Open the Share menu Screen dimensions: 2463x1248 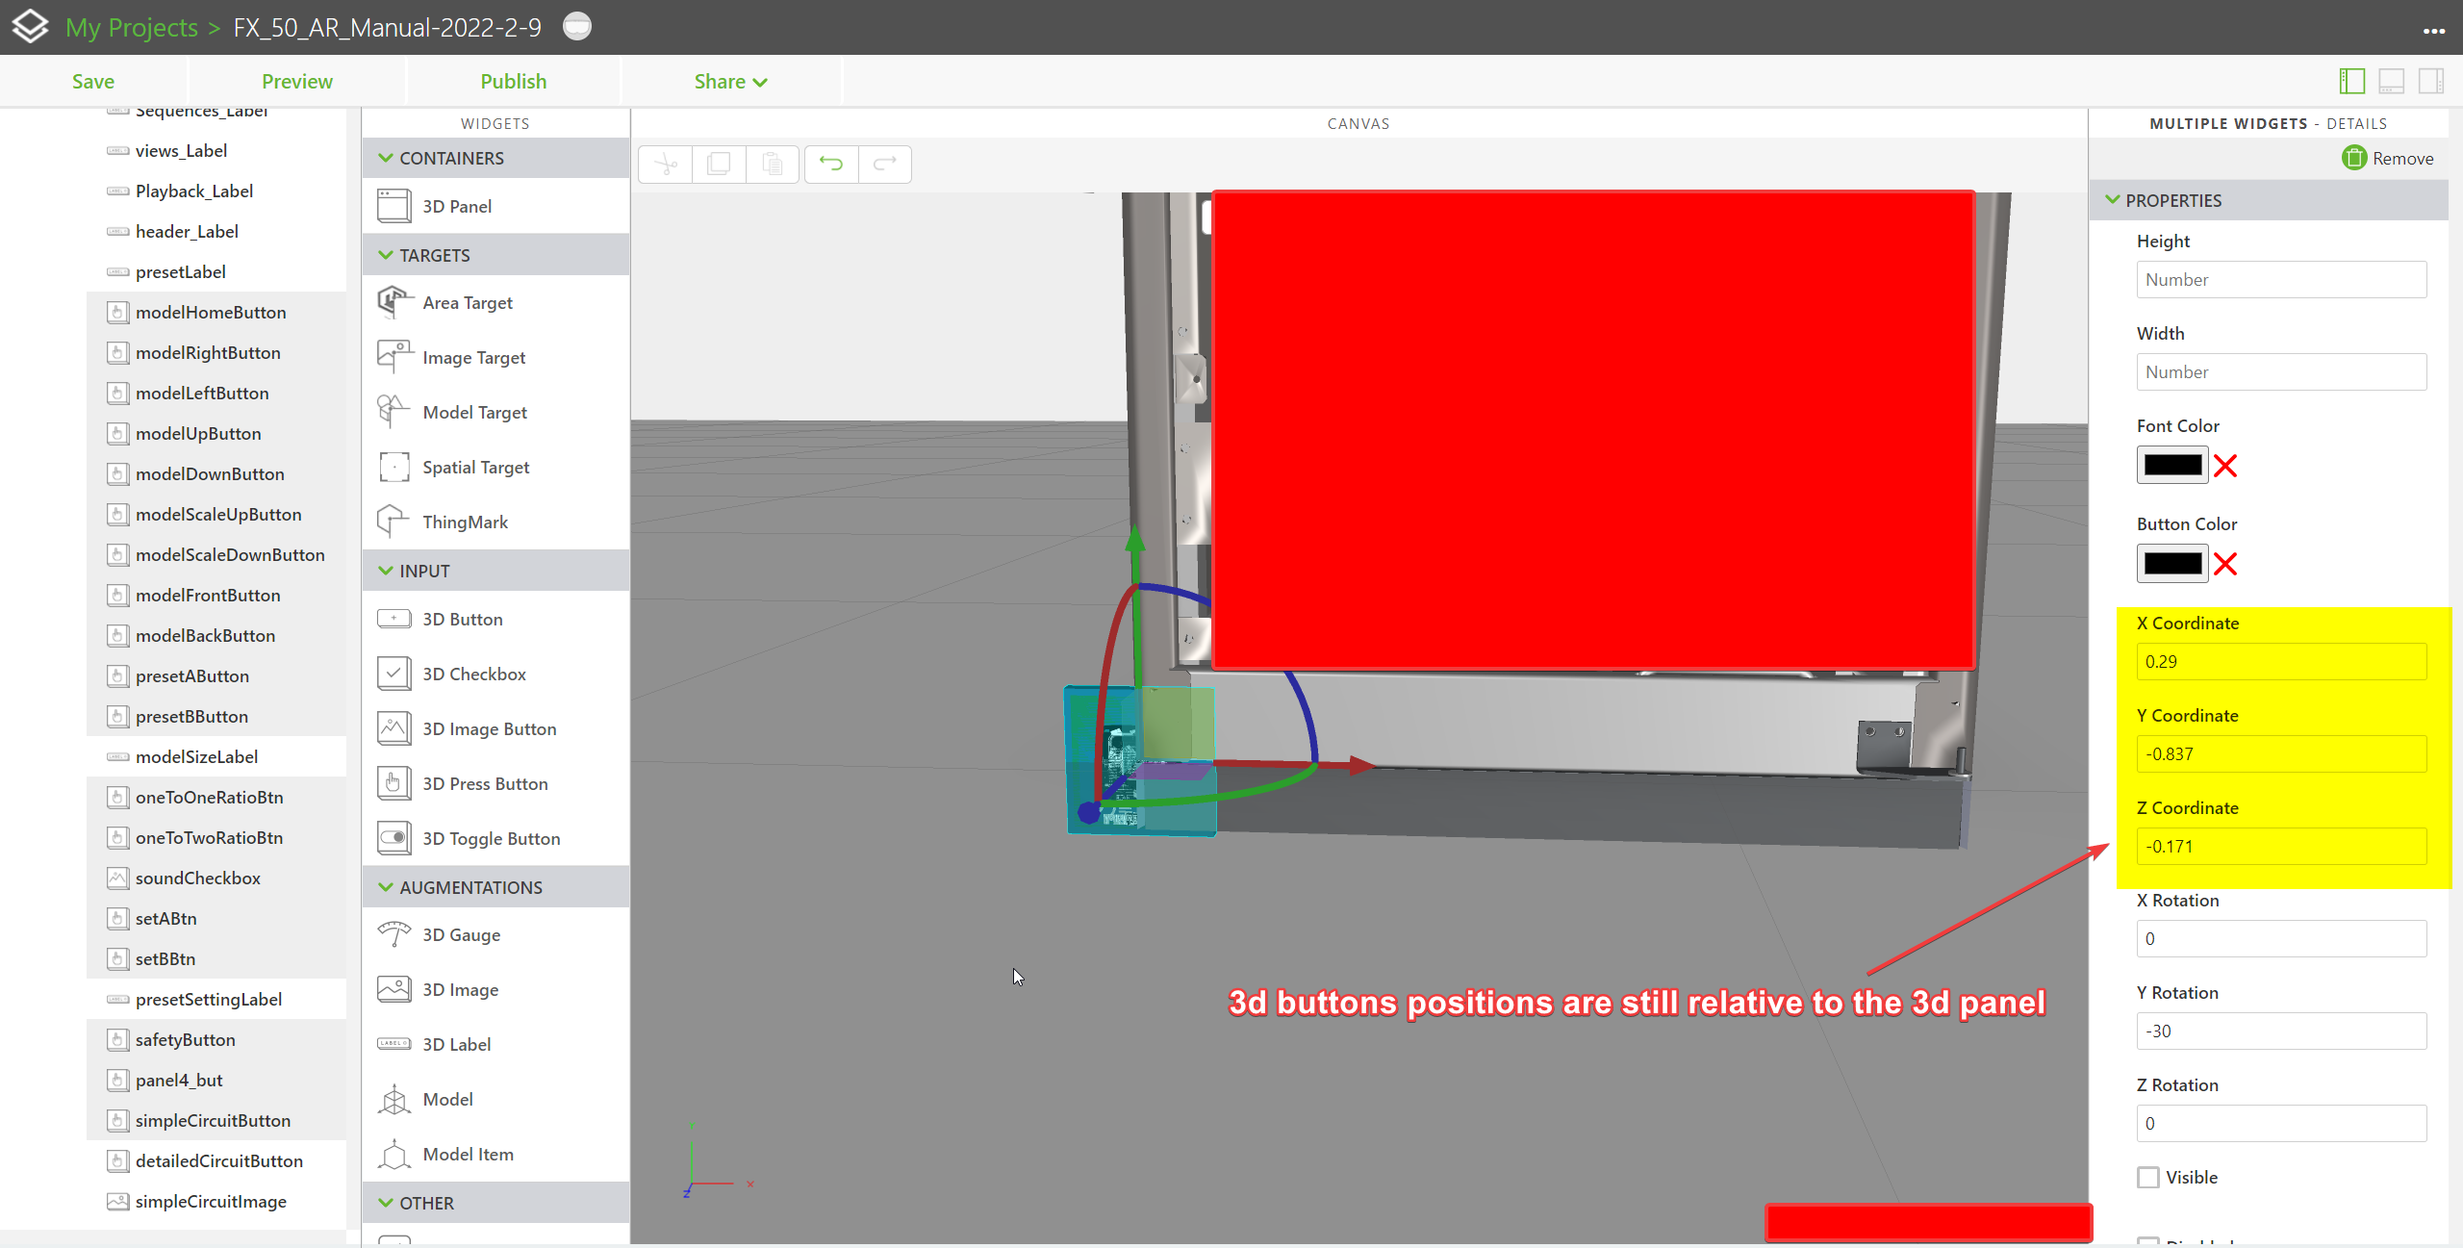click(729, 81)
